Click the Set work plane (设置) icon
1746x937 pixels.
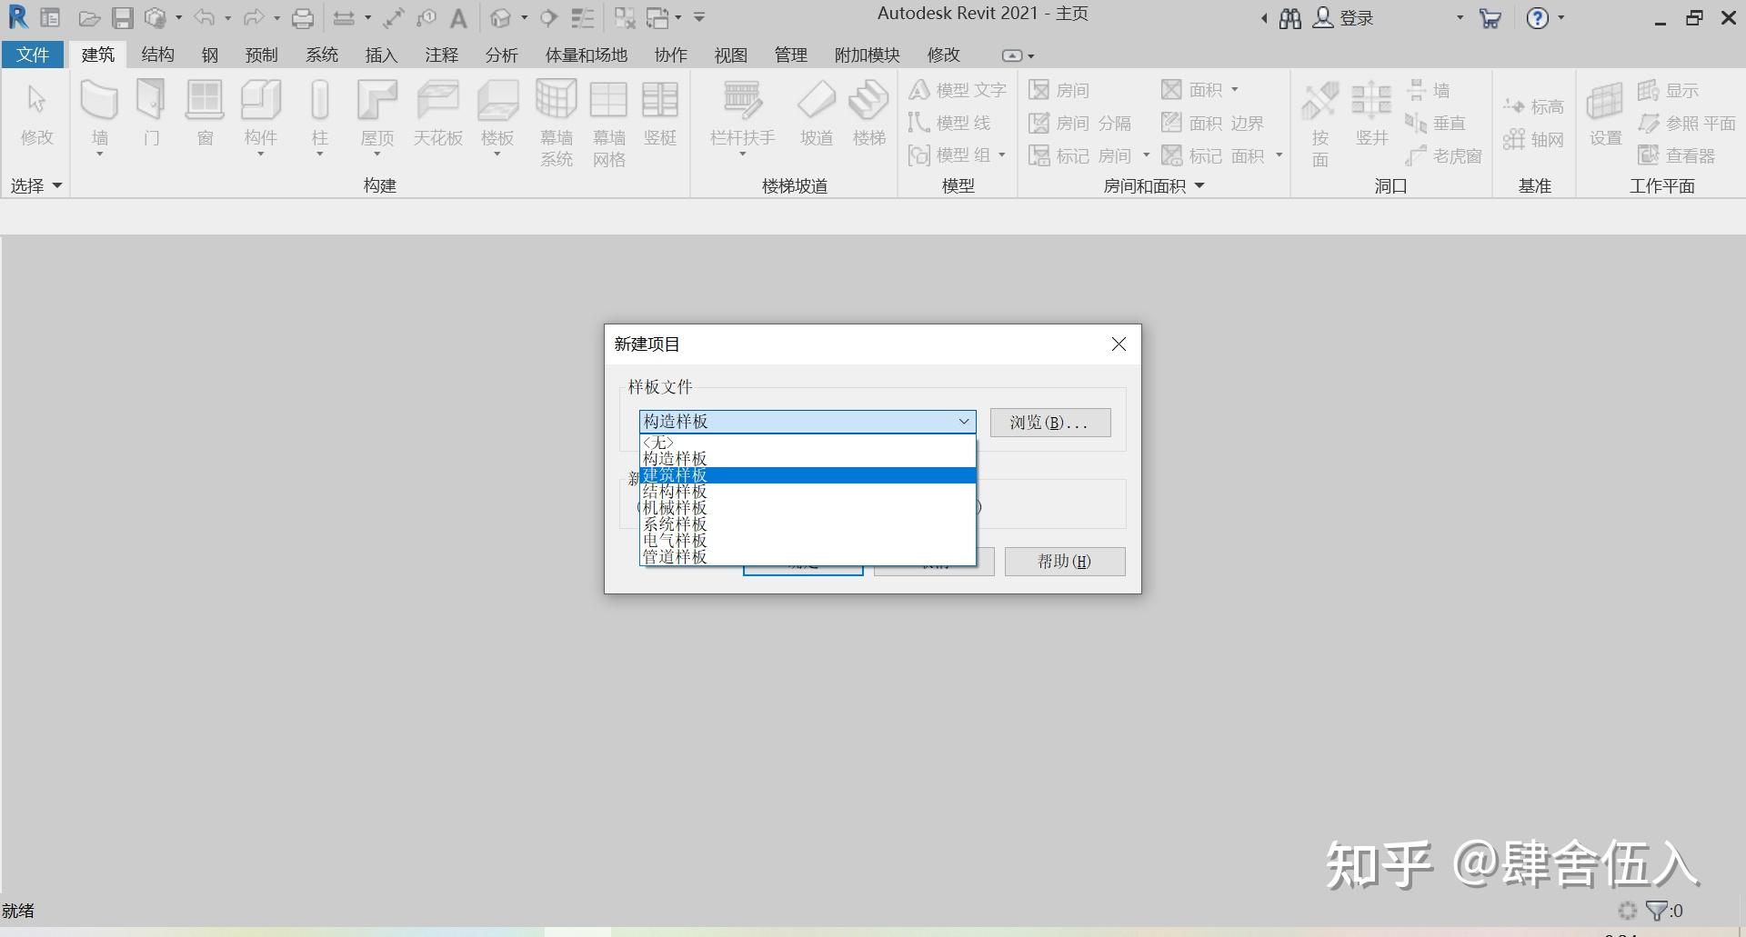(x=1605, y=101)
